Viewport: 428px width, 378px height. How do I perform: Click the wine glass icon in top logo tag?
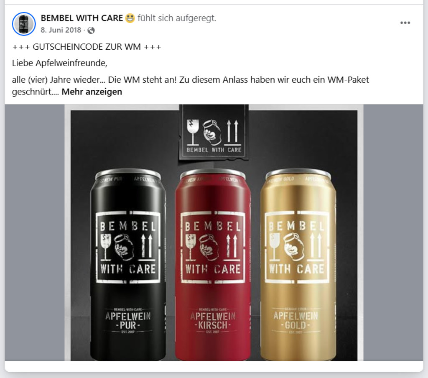click(x=193, y=132)
